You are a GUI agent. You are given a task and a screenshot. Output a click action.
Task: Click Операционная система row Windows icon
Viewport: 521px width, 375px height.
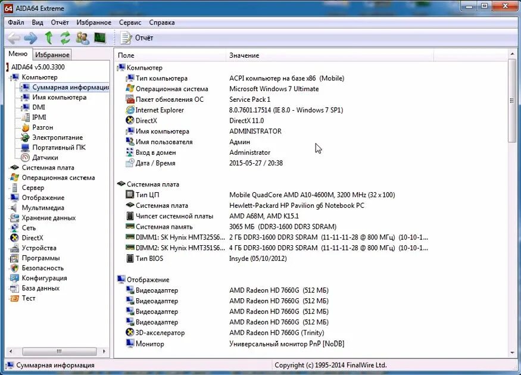tap(130, 89)
